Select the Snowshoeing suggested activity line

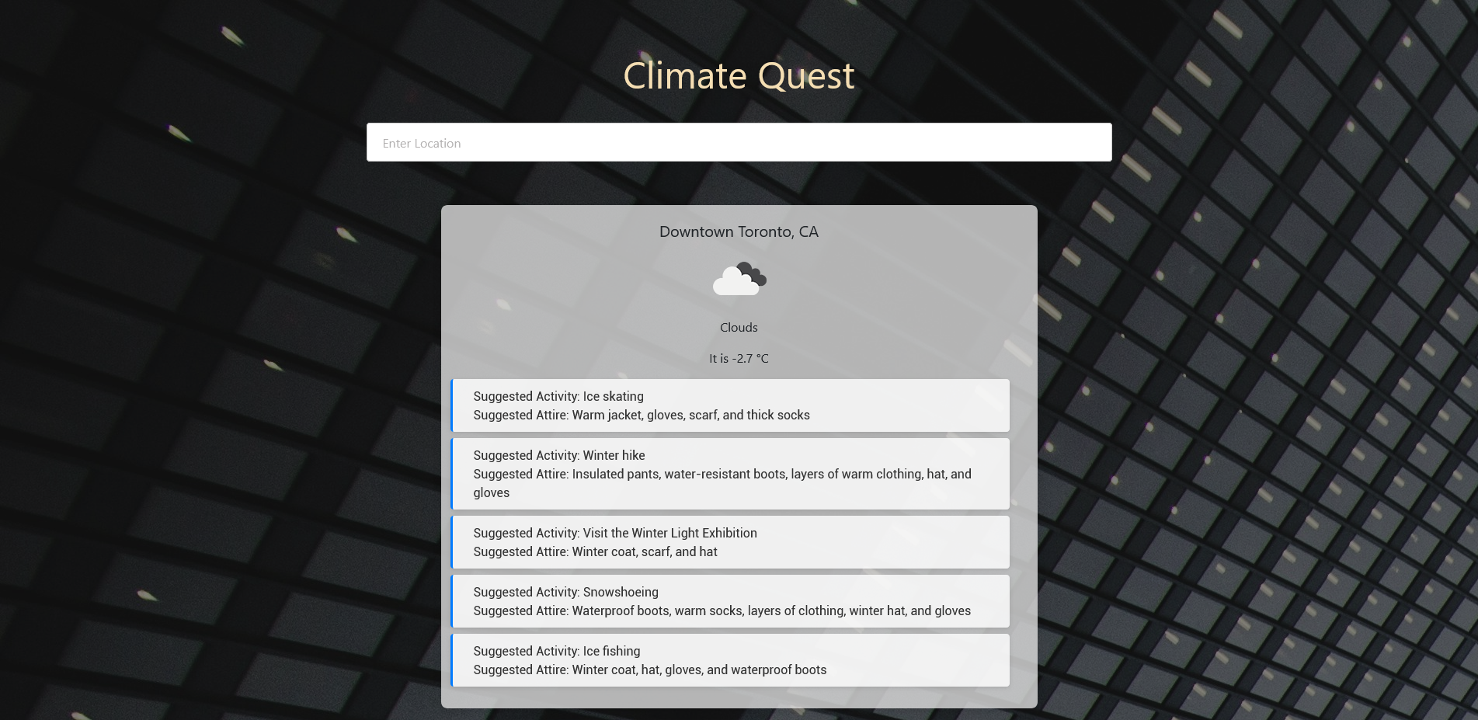[565, 592]
